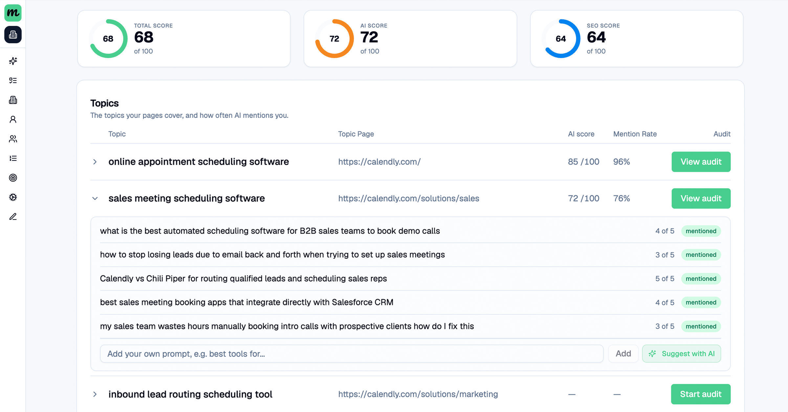Click the Total Score ring gauge
The width and height of the screenshot is (788, 412).
click(x=108, y=39)
